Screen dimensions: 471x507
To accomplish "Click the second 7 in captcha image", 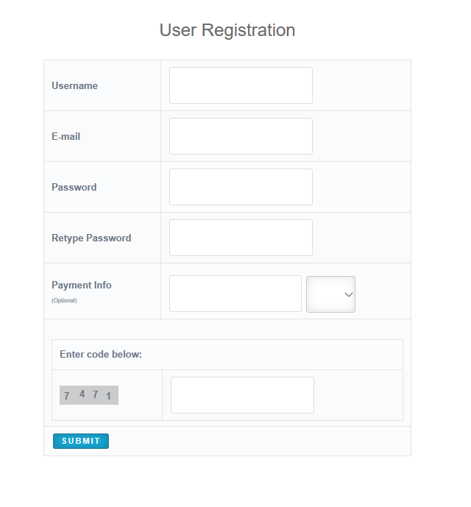I will [95, 394].
